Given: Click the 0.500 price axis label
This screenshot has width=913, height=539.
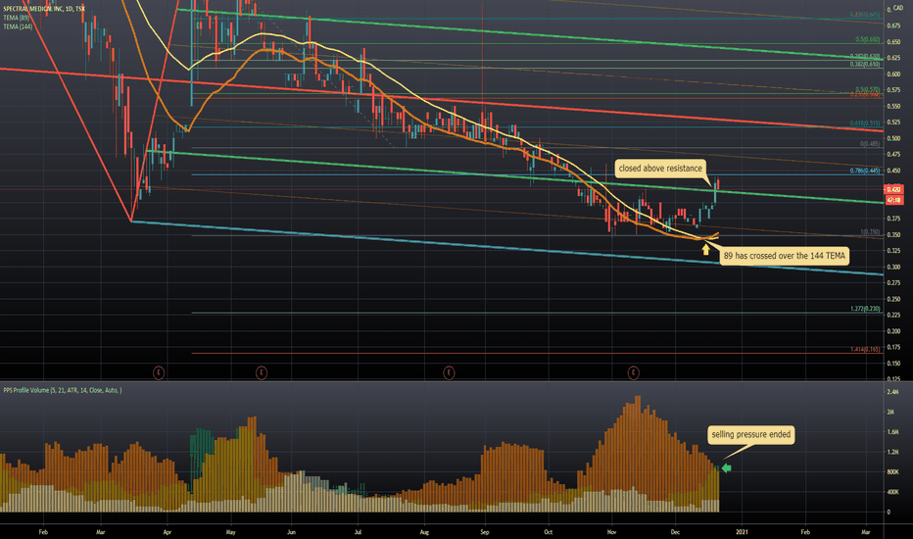Looking at the screenshot, I should (893, 139).
